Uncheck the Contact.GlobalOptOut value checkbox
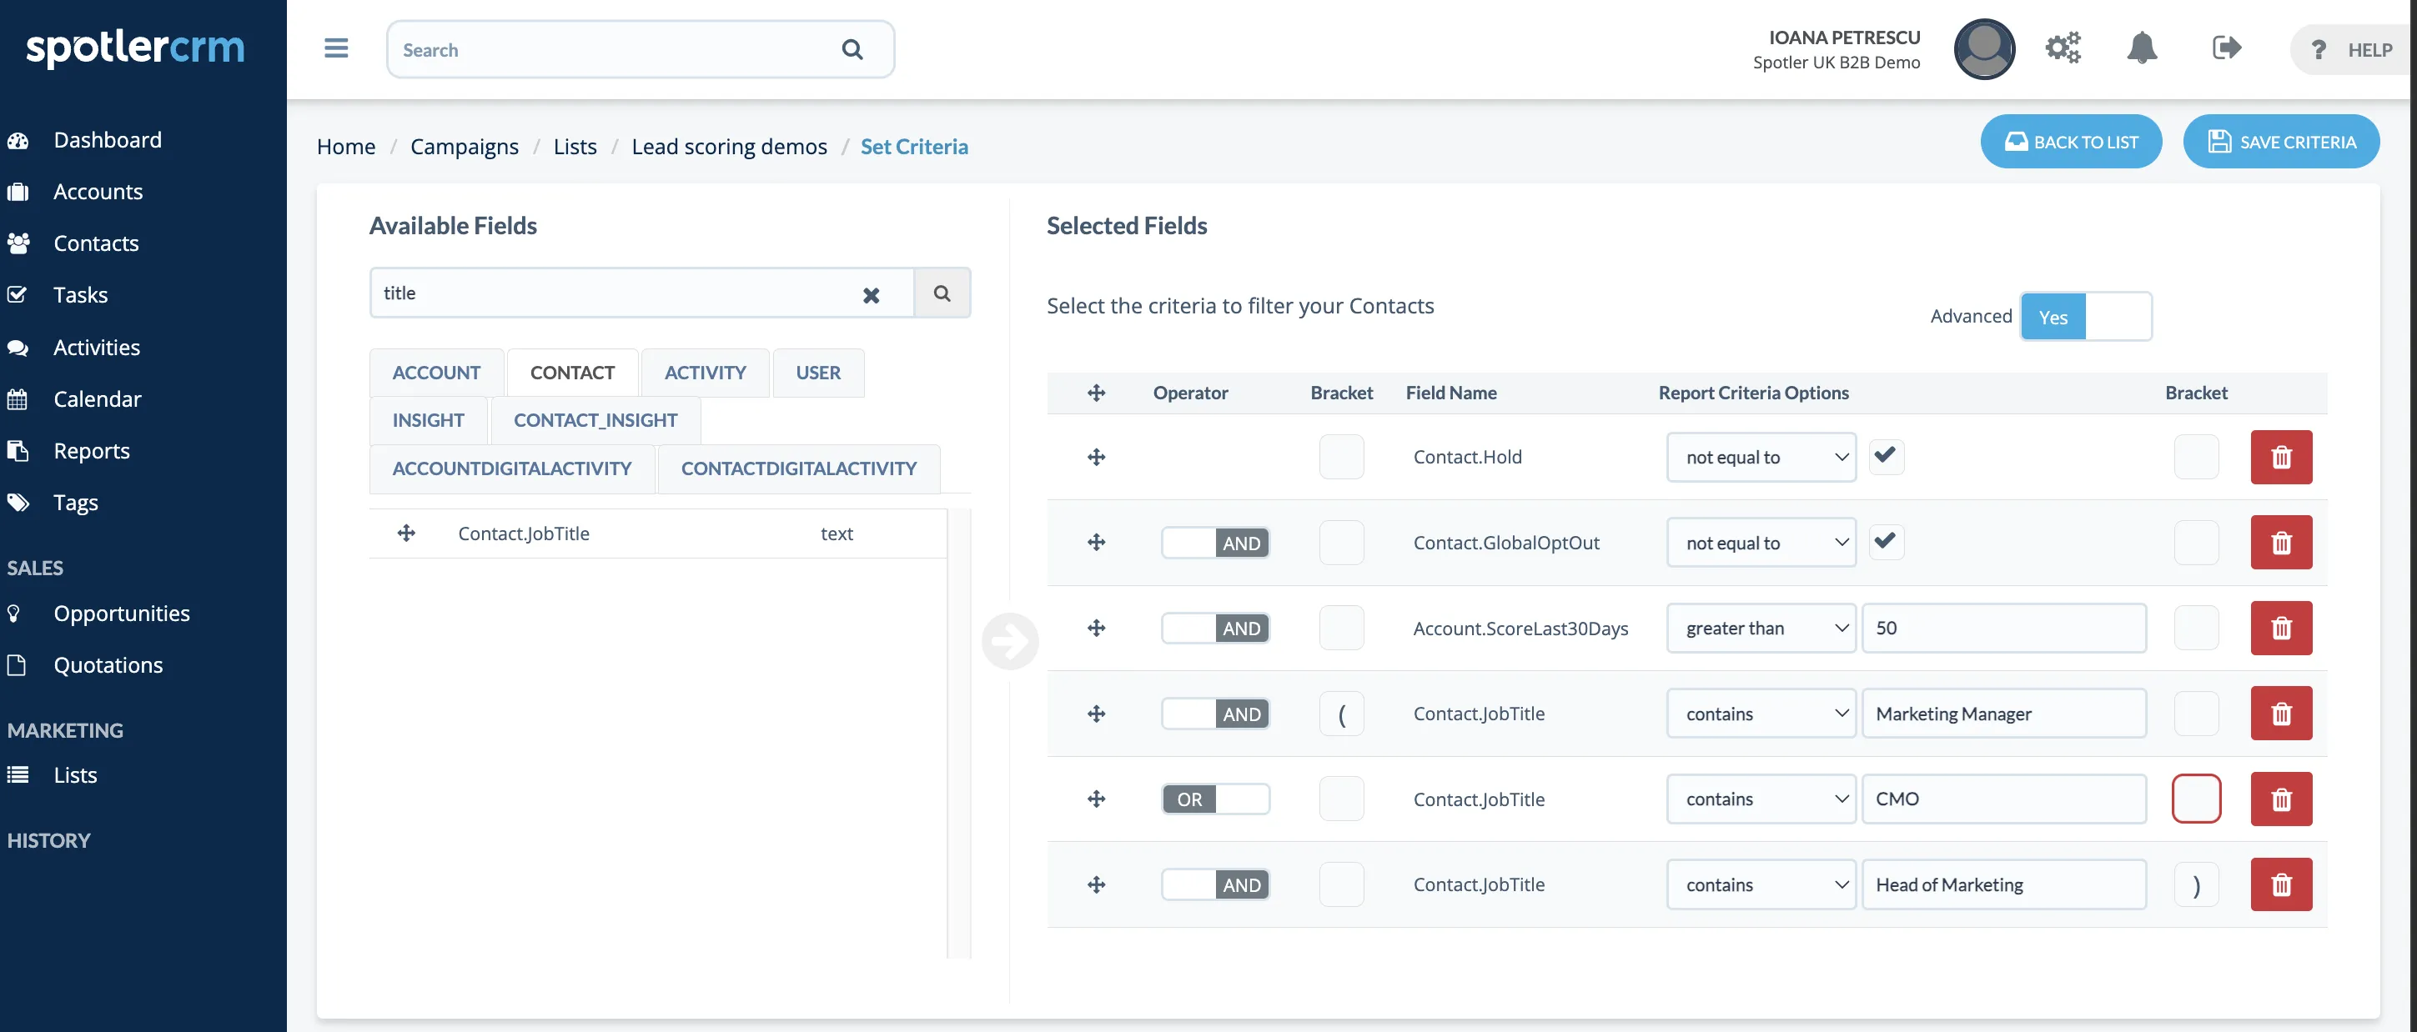 [x=1885, y=541]
